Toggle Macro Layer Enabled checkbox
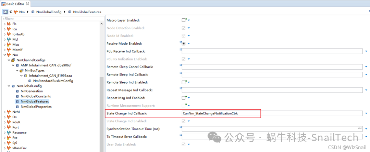This screenshot has width=370, height=152. 184,20
